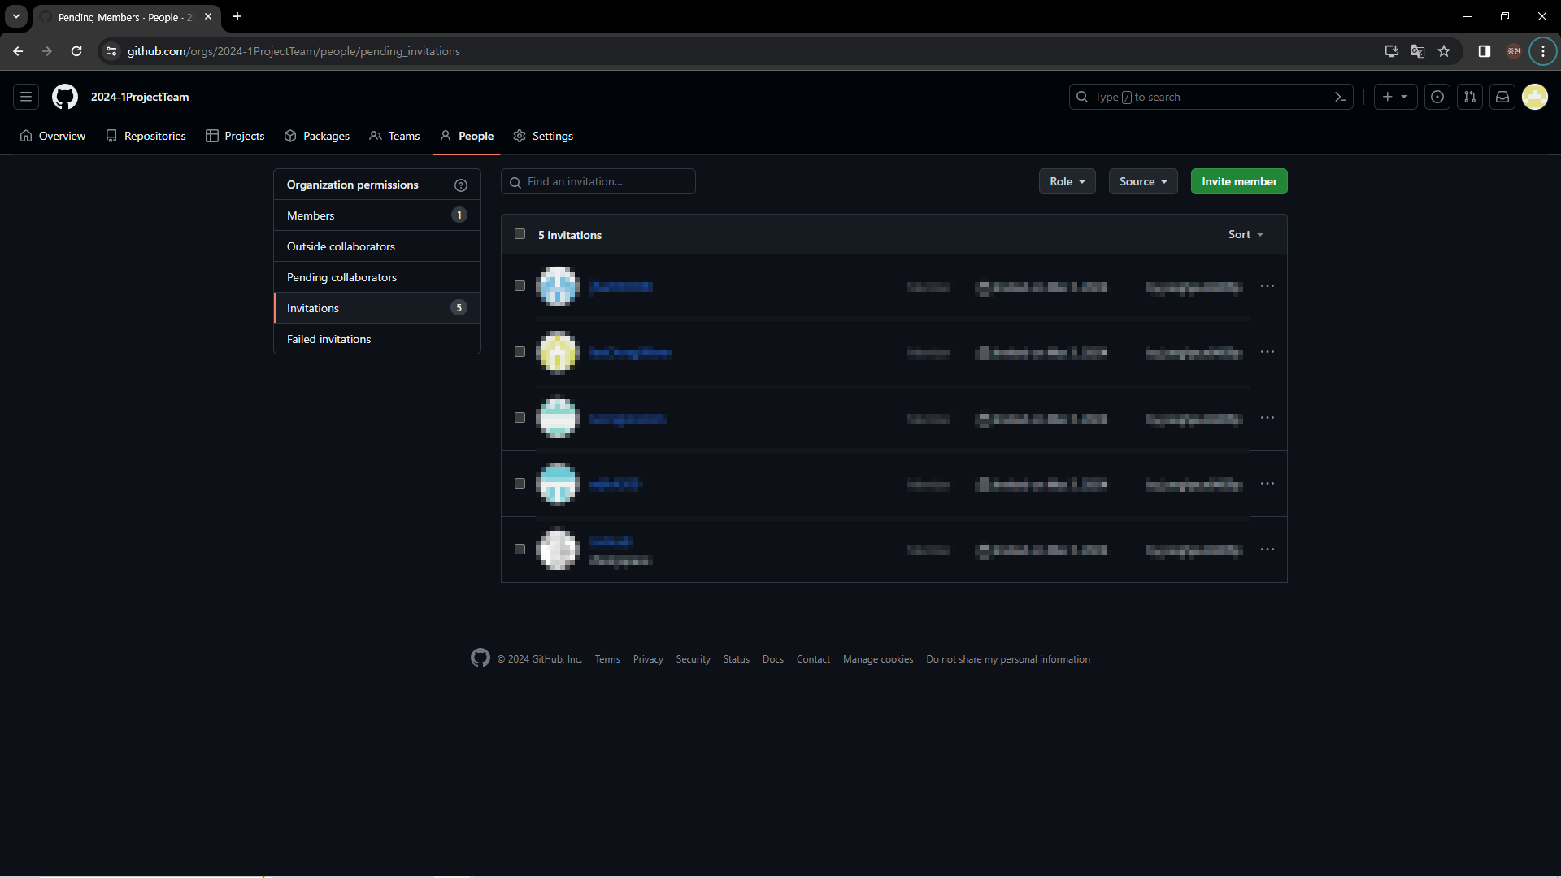Bookmark this page with star icon
This screenshot has width=1561, height=878.
click(1444, 51)
